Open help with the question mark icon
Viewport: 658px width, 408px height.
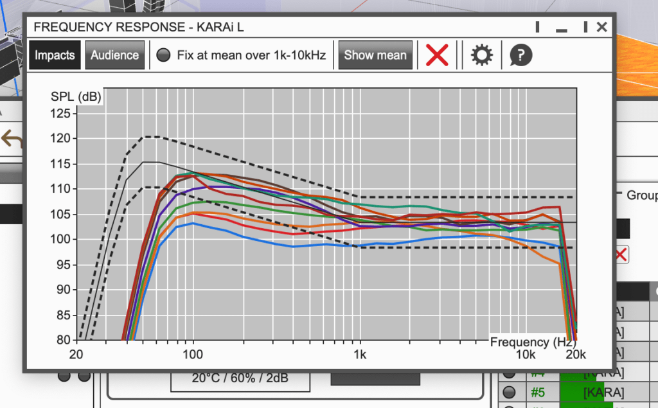(x=520, y=55)
